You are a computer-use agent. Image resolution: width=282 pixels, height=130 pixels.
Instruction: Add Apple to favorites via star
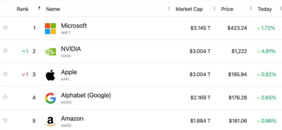pyautogui.click(x=5, y=74)
